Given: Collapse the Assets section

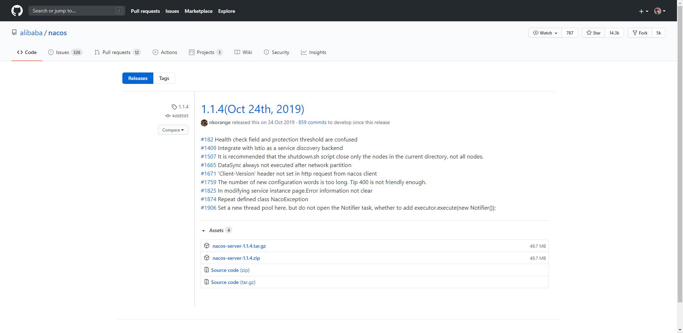Looking at the screenshot, I should click(217, 230).
